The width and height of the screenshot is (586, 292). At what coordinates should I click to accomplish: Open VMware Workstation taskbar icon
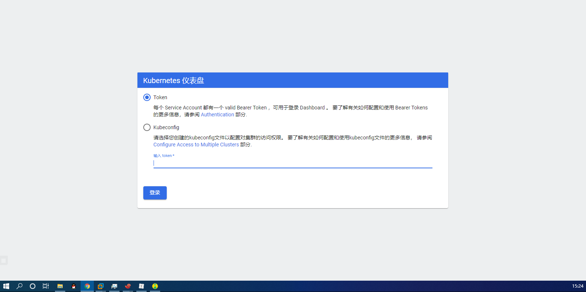point(101,286)
